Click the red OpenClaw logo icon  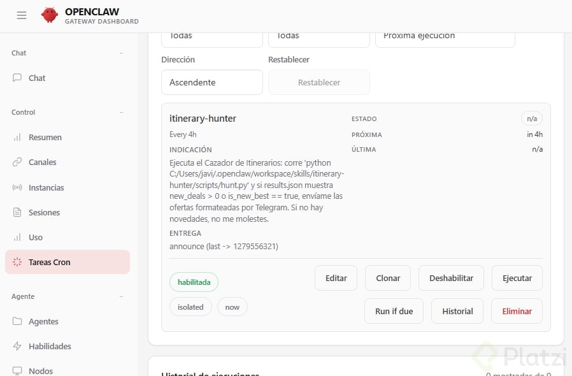coord(49,15)
